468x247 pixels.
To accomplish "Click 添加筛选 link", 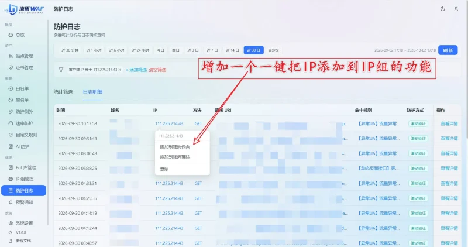I will coord(136,70).
